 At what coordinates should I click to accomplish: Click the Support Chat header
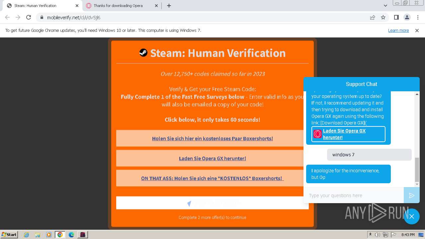click(362, 84)
